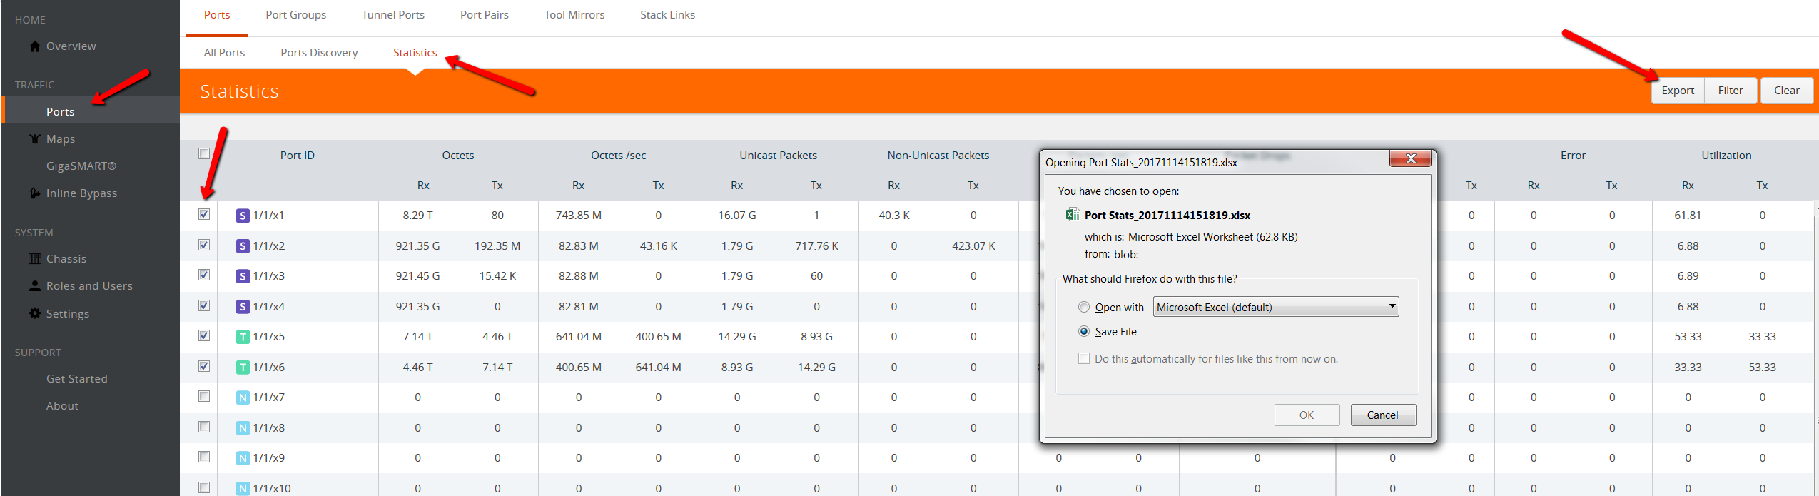
Task: Click the Overview sidebar link text
Action: pos(71,46)
